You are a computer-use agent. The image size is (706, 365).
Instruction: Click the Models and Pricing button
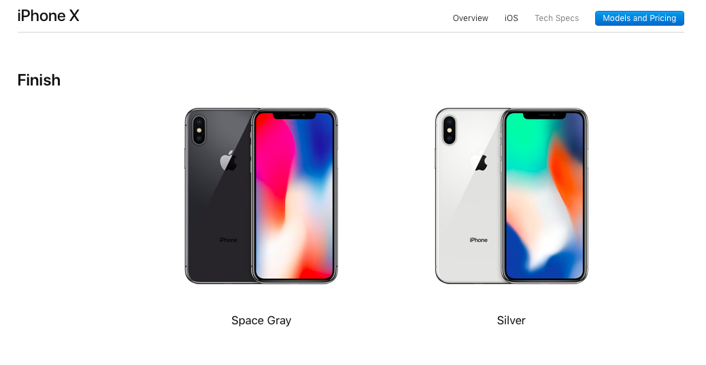pyautogui.click(x=639, y=18)
